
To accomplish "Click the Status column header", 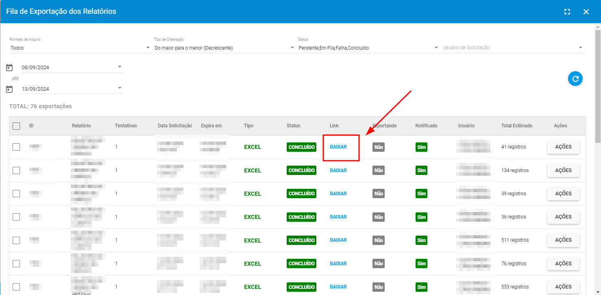I will (x=294, y=126).
